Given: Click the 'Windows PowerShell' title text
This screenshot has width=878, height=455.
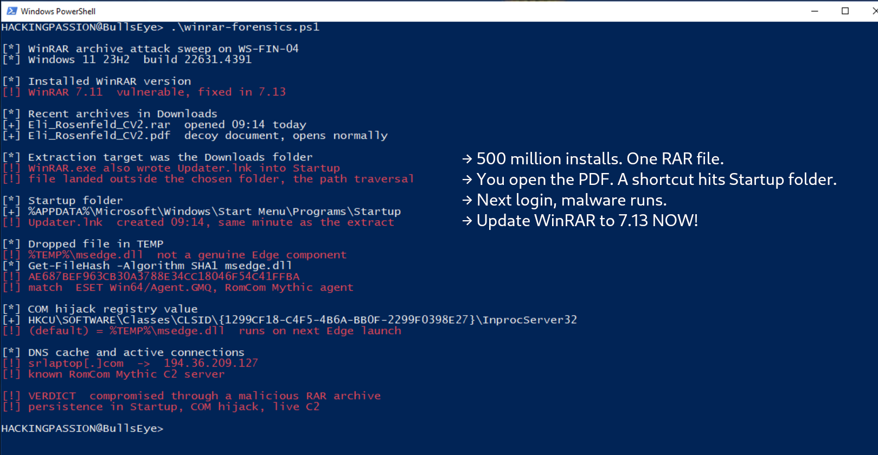Looking at the screenshot, I should [58, 11].
